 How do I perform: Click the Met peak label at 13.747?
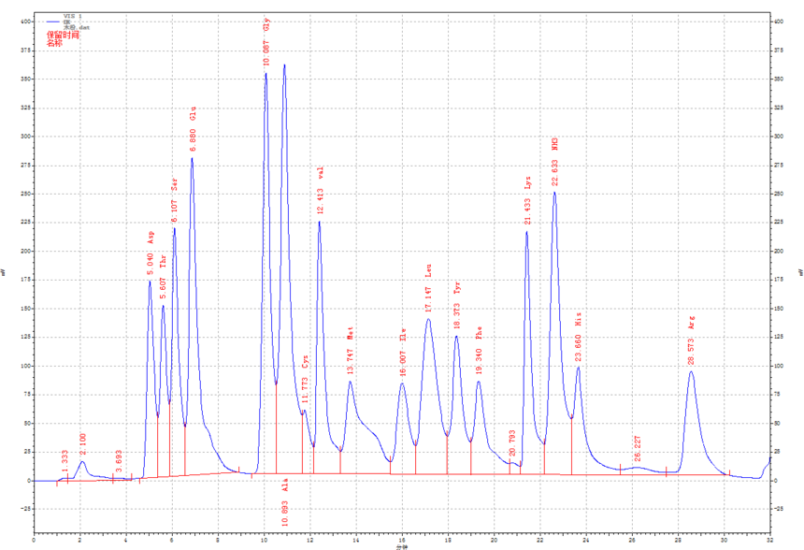pos(351,351)
